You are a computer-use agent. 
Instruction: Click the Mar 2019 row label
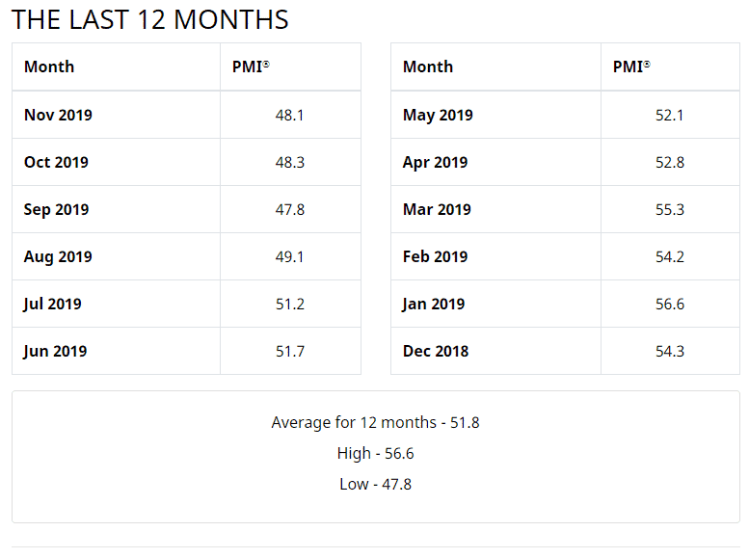(x=437, y=209)
